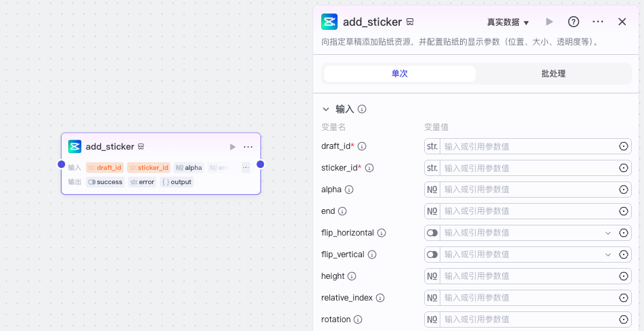
Task: Click the reference variable icon for draft_id
Action: (x=624, y=146)
